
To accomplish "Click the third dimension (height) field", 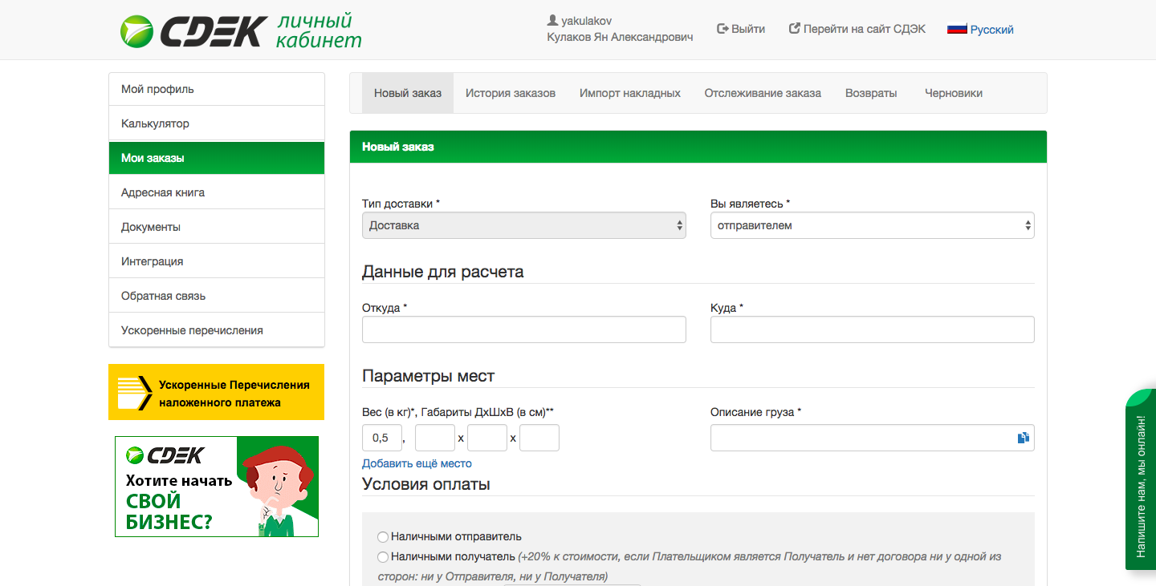I will click(539, 438).
